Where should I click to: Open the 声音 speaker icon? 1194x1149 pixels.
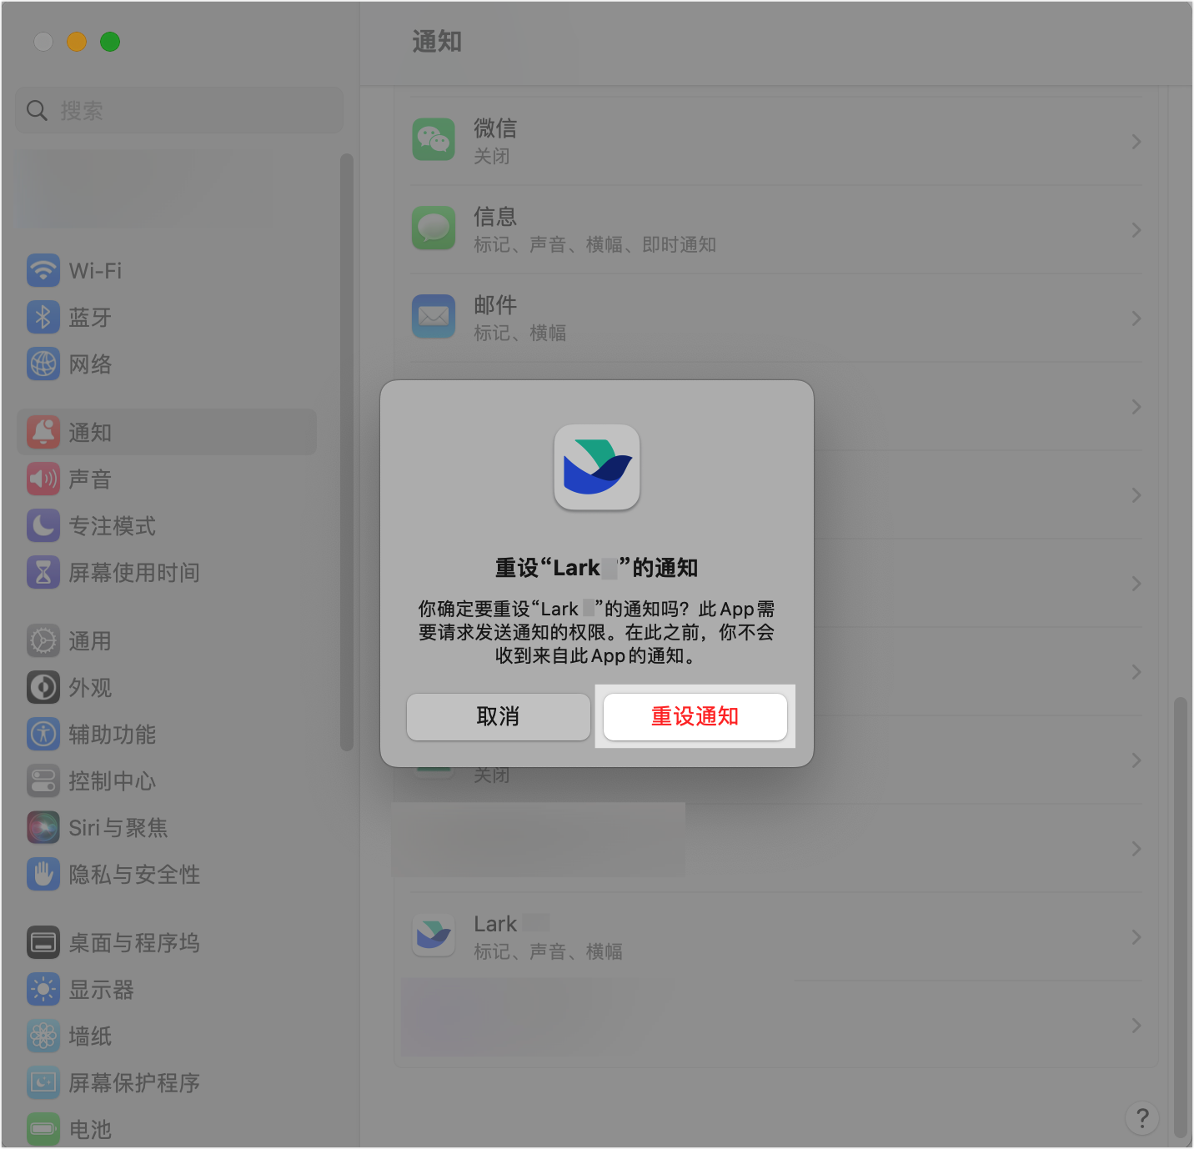[43, 479]
